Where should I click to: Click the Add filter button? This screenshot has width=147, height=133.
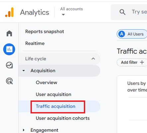[x=132, y=62]
